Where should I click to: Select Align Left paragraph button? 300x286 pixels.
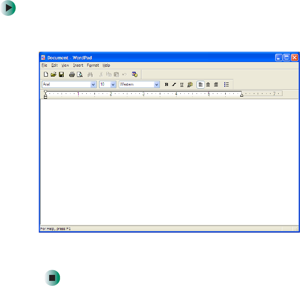pos(200,84)
